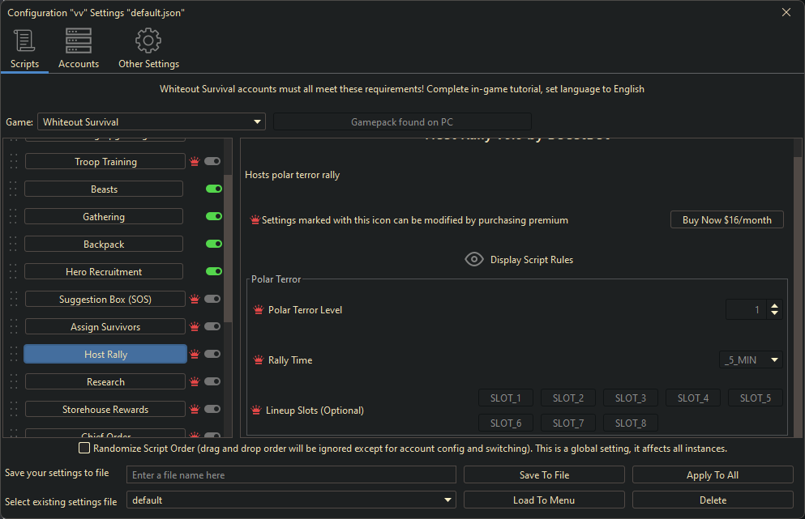Click the crown icon before Lineup Slots

256,411
